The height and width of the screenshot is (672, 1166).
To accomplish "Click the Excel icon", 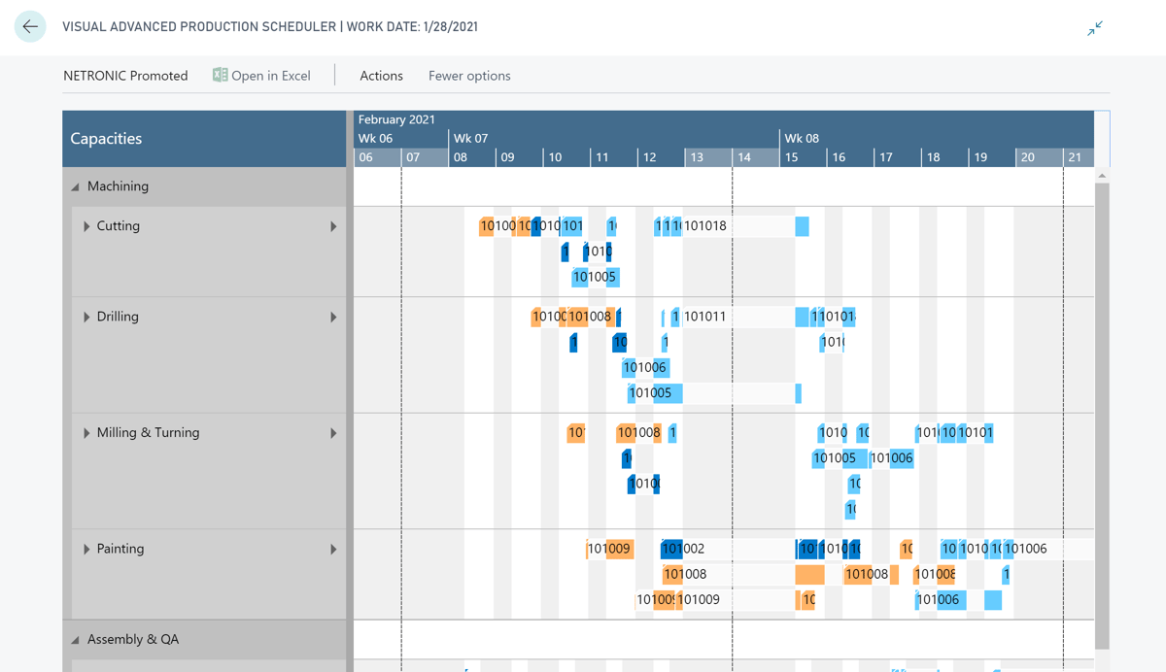I will pyautogui.click(x=220, y=75).
